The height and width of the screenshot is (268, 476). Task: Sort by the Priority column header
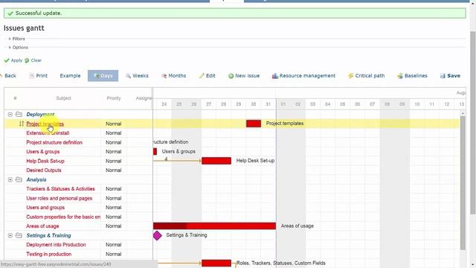(114, 98)
